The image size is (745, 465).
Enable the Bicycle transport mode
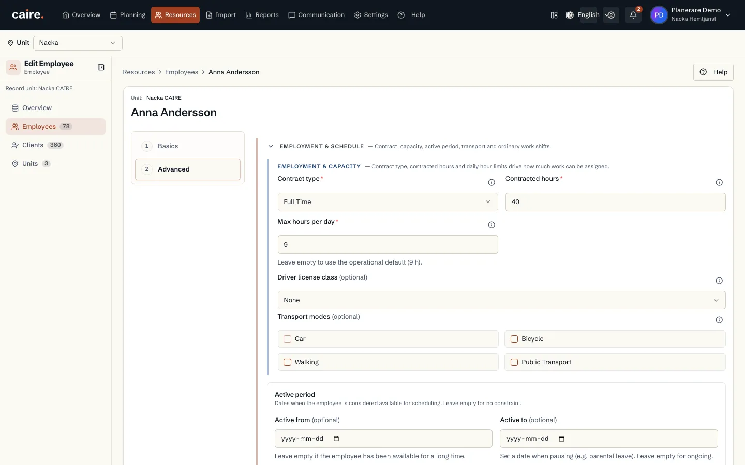point(514,339)
